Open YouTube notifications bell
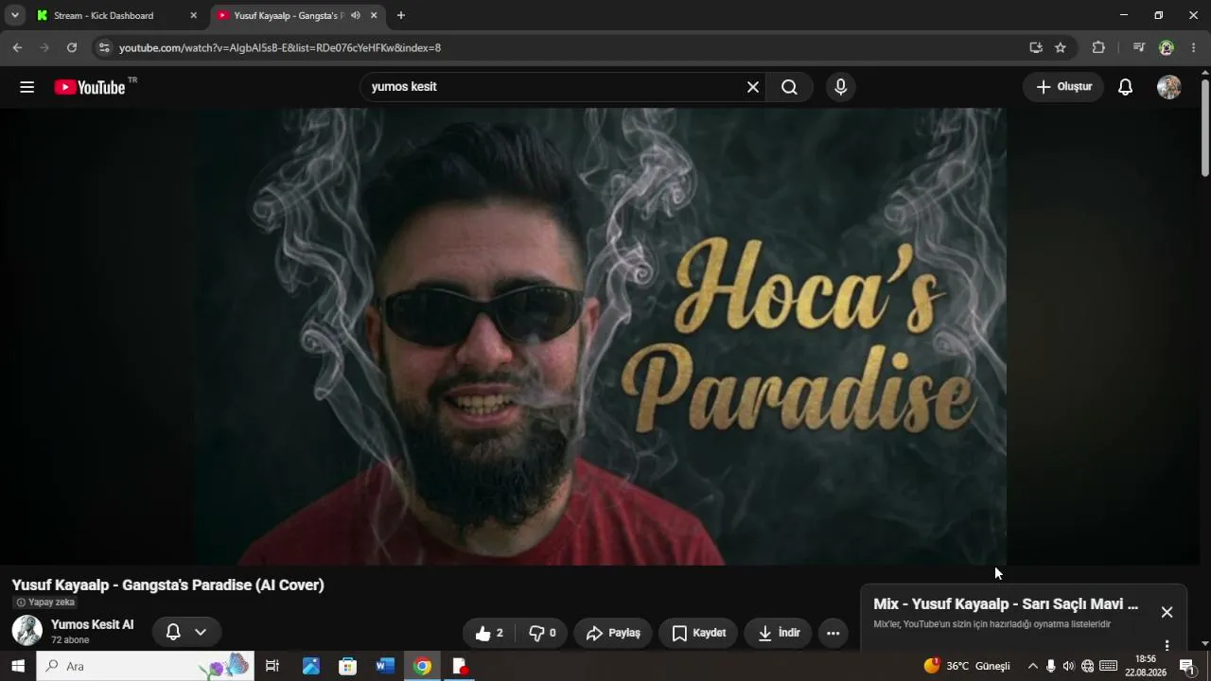This screenshot has height=681, width=1211. tap(1125, 87)
